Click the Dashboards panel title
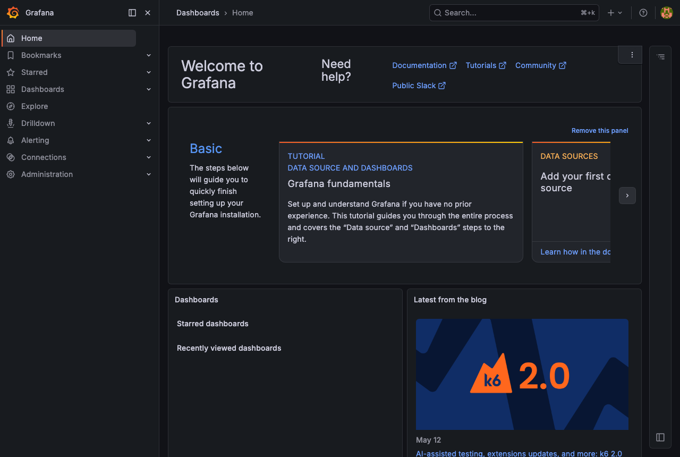 197,300
